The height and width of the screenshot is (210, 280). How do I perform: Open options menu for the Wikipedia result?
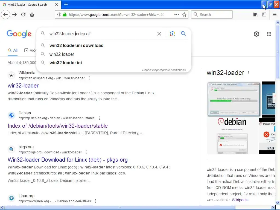point(89,78)
